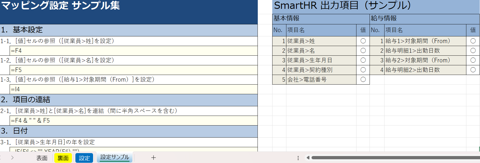Select the 給与情報 header cell
Viewport: 480px width, 163px height.
[424, 18]
